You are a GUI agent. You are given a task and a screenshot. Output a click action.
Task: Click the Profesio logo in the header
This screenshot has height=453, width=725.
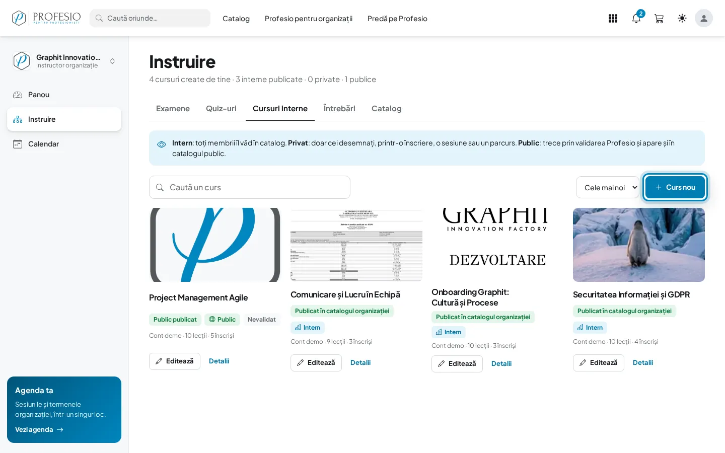click(x=46, y=18)
